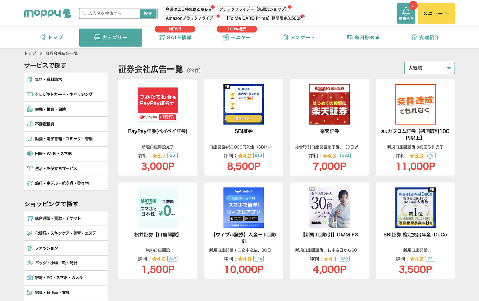Open the 楽天証券 ad thumbnail
The width and height of the screenshot is (479, 301).
coord(329,104)
